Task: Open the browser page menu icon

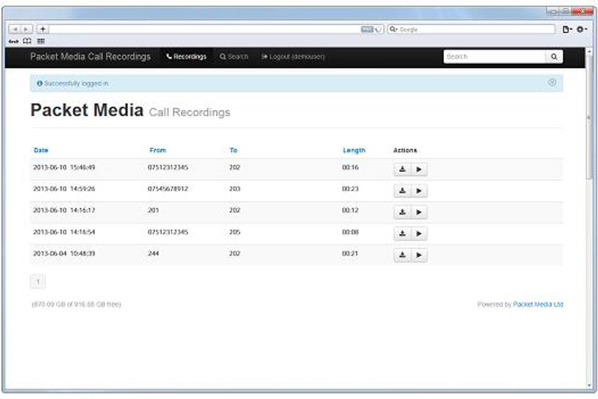Action: [x=567, y=29]
